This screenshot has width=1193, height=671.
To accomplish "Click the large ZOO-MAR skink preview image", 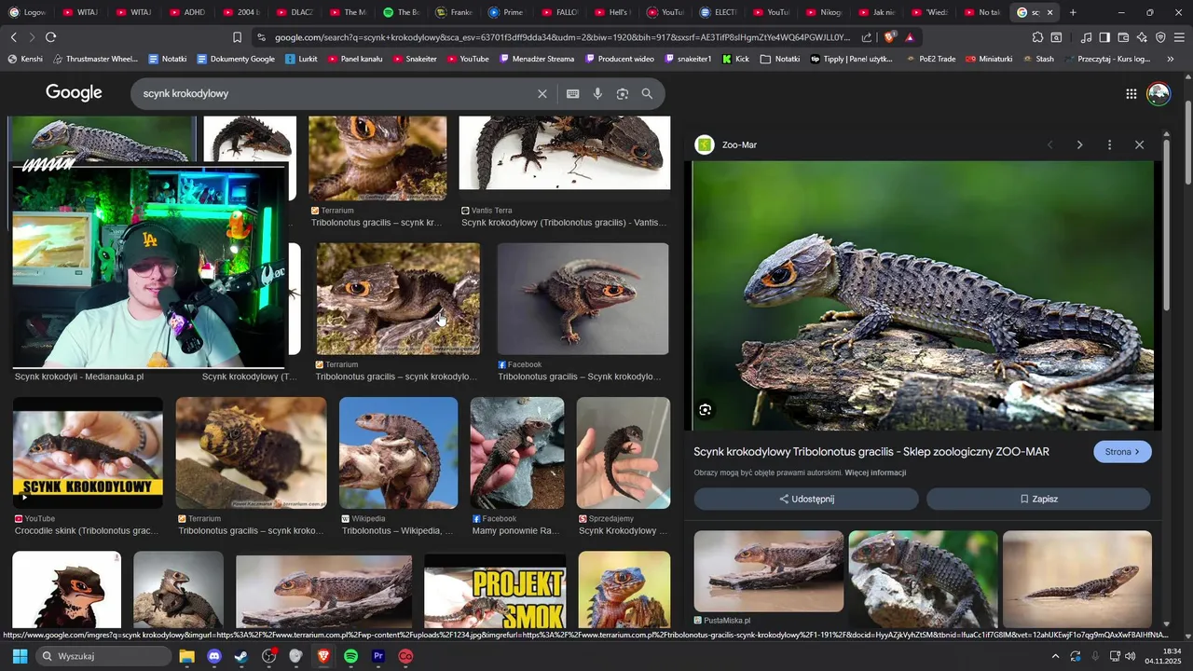I will [x=923, y=295].
